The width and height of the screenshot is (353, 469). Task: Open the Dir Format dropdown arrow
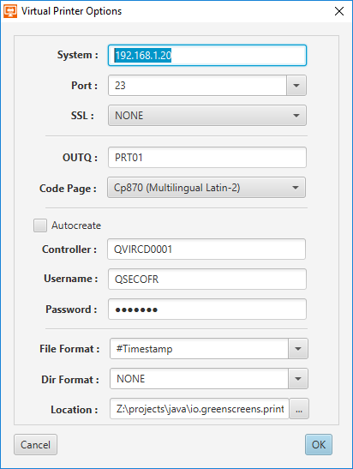pyautogui.click(x=298, y=379)
